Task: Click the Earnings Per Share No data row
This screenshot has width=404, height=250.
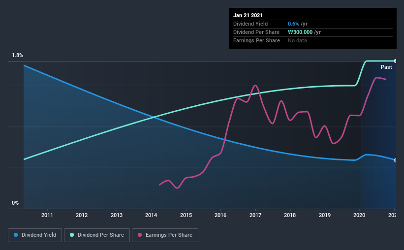Action: [313, 40]
